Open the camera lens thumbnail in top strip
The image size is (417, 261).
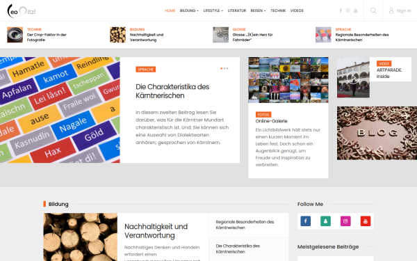pos(15,35)
